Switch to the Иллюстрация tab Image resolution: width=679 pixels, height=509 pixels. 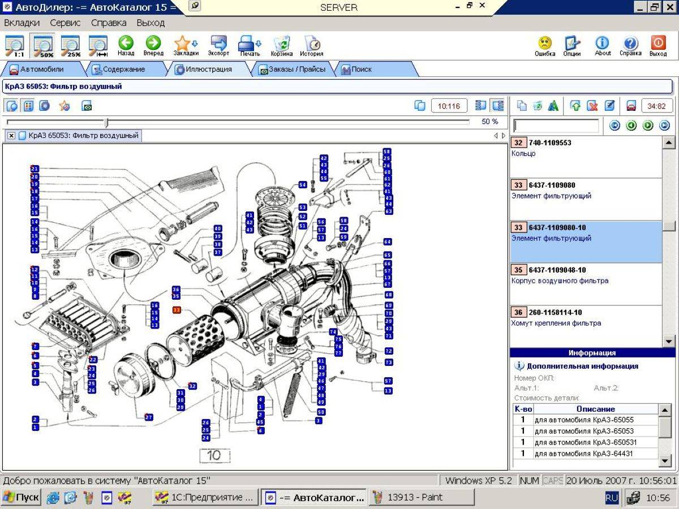tap(209, 69)
